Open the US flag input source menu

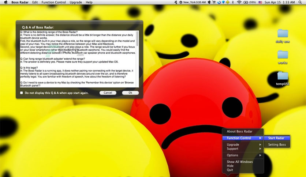260,2
